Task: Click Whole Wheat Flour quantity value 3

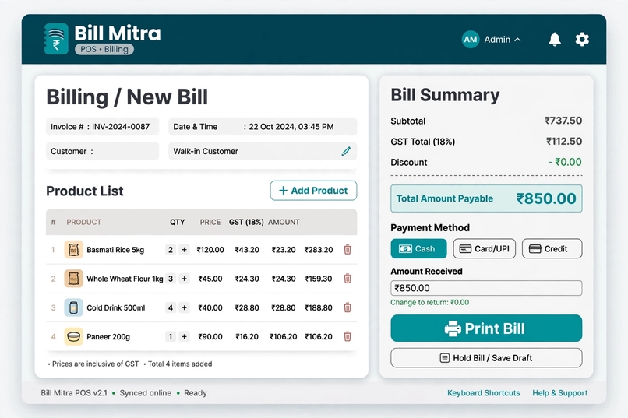Action: [x=171, y=279]
